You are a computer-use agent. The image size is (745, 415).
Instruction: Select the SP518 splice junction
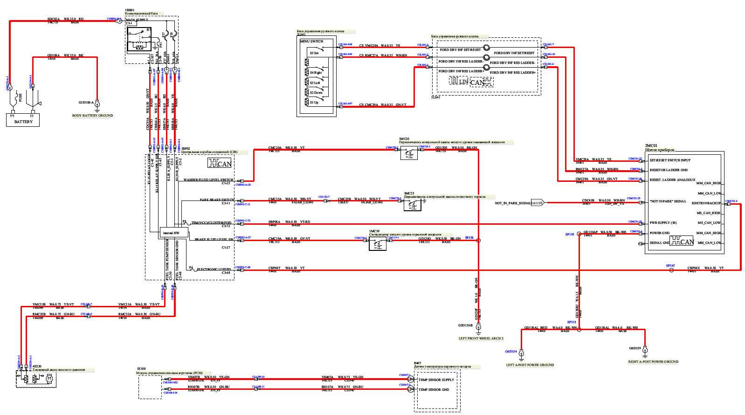pos(579,329)
